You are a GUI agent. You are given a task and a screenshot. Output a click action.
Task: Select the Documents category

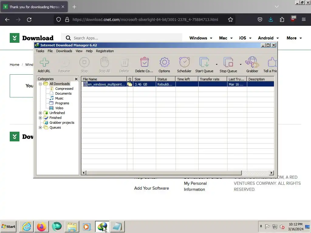point(63,93)
